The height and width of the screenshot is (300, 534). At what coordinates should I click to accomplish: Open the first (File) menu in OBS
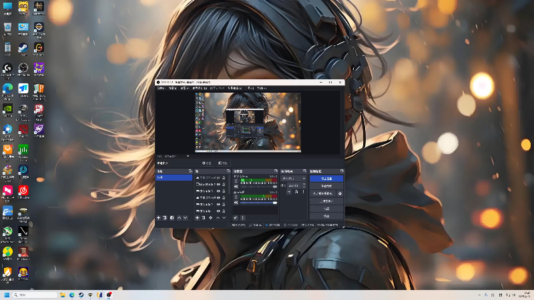[161, 88]
